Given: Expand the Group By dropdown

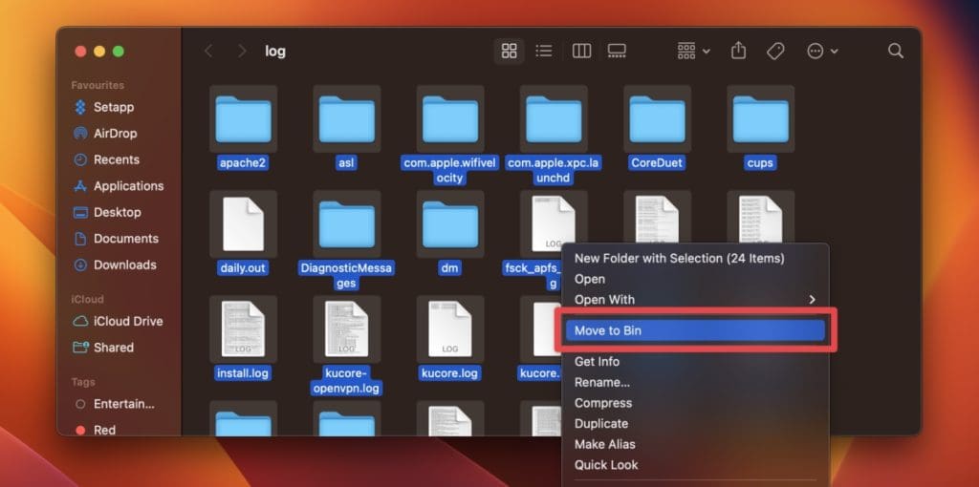Looking at the screenshot, I should (x=693, y=51).
